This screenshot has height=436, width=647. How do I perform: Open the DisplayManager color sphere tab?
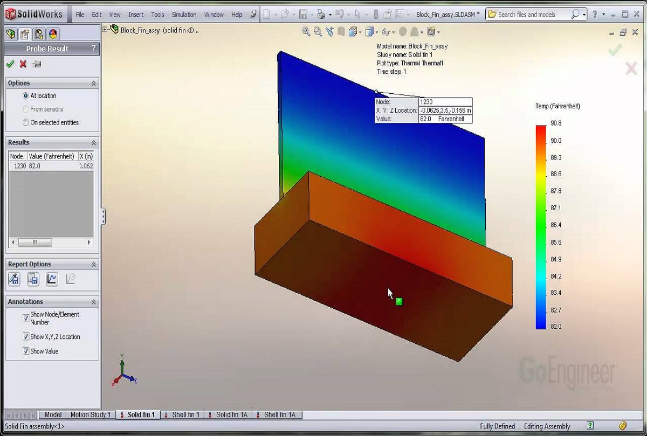pos(53,34)
